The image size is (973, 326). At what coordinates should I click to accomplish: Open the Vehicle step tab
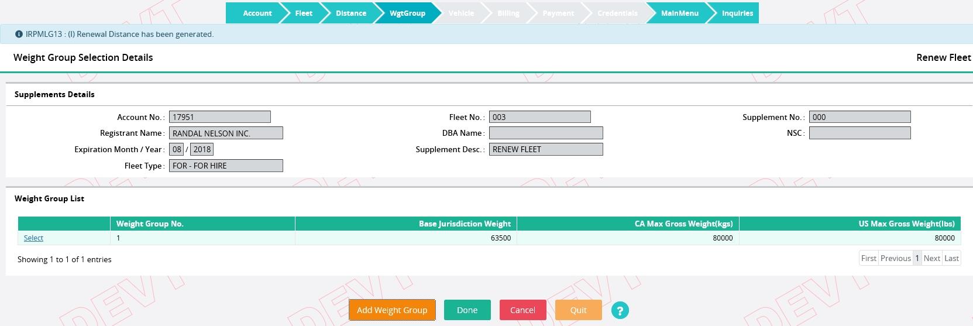pos(461,13)
